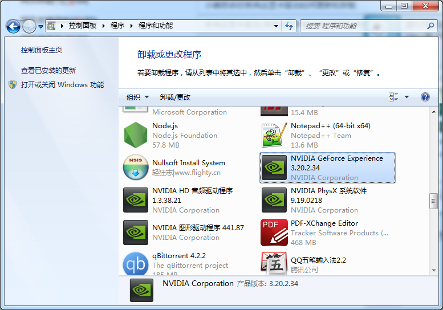Image resolution: width=443 pixels, height=310 pixels.
Task: Click 程序和功能 in the address breadcrumb
Action: pyautogui.click(x=156, y=26)
